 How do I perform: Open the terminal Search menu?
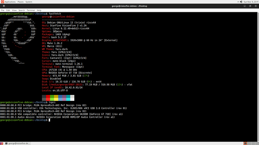tap(22, 10)
